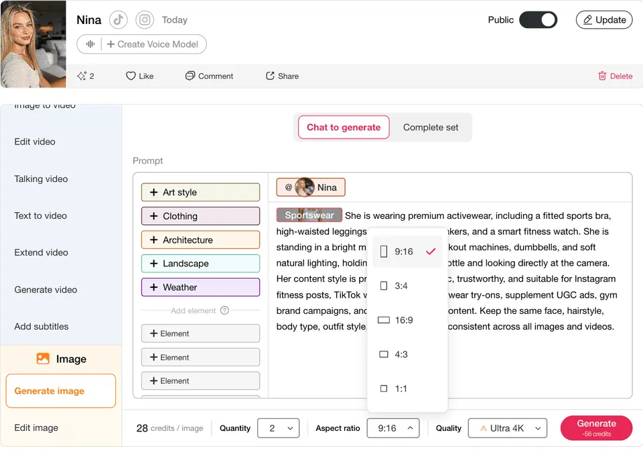The height and width of the screenshot is (451, 643).
Task: Expand the Landscape element category
Action: click(200, 264)
